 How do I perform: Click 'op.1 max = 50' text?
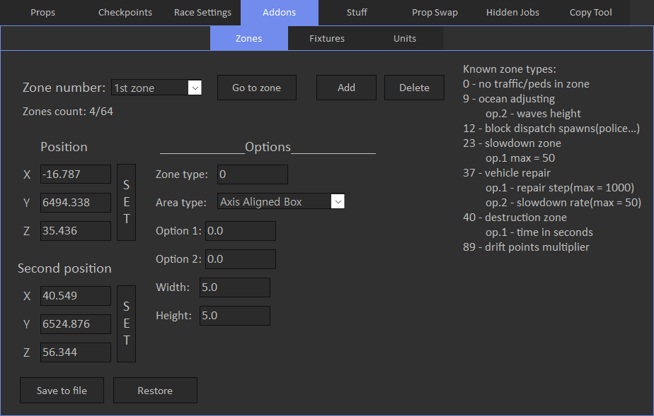pyautogui.click(x=520, y=158)
